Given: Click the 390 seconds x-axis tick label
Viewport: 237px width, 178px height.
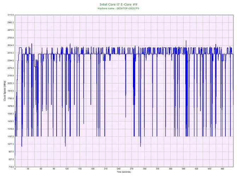Looking at the screenshot, I should click(x=184, y=169).
